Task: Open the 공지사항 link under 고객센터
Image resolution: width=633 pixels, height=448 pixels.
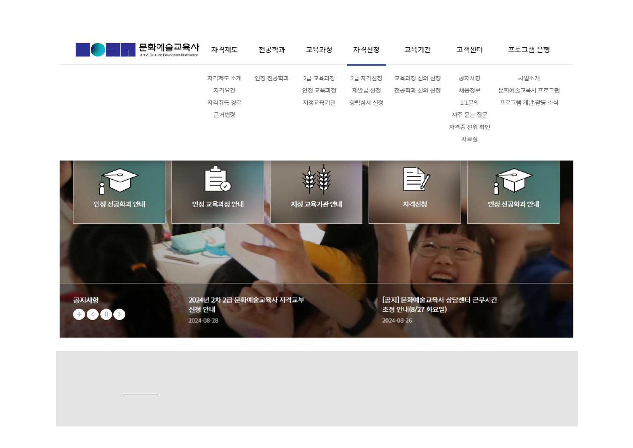Action: (469, 78)
